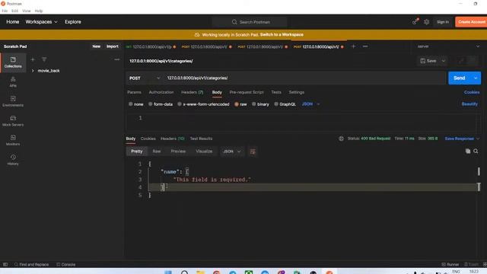
Task: Switch to the Tests tab
Action: (276, 92)
